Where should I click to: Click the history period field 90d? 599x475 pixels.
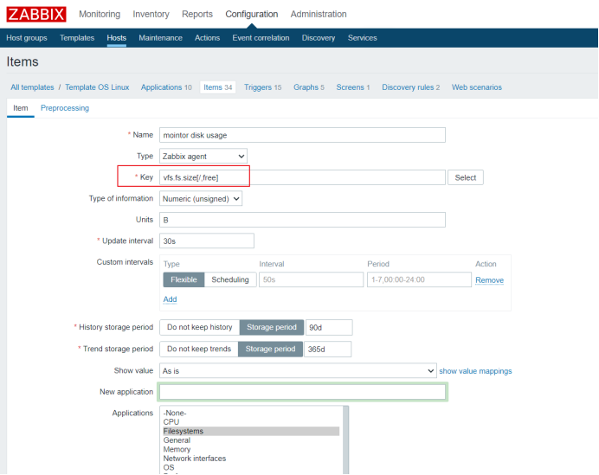[329, 328]
